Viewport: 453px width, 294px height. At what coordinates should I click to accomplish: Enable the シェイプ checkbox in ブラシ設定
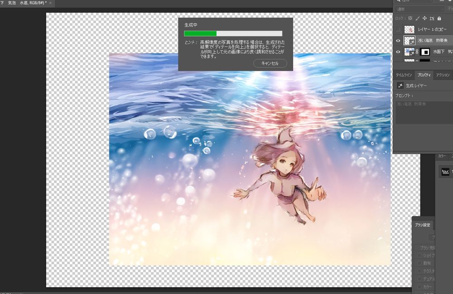(x=420, y=255)
